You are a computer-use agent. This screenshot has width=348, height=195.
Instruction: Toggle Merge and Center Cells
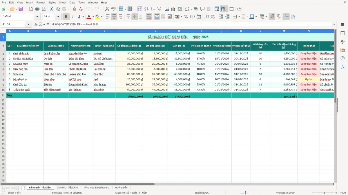[157, 17]
